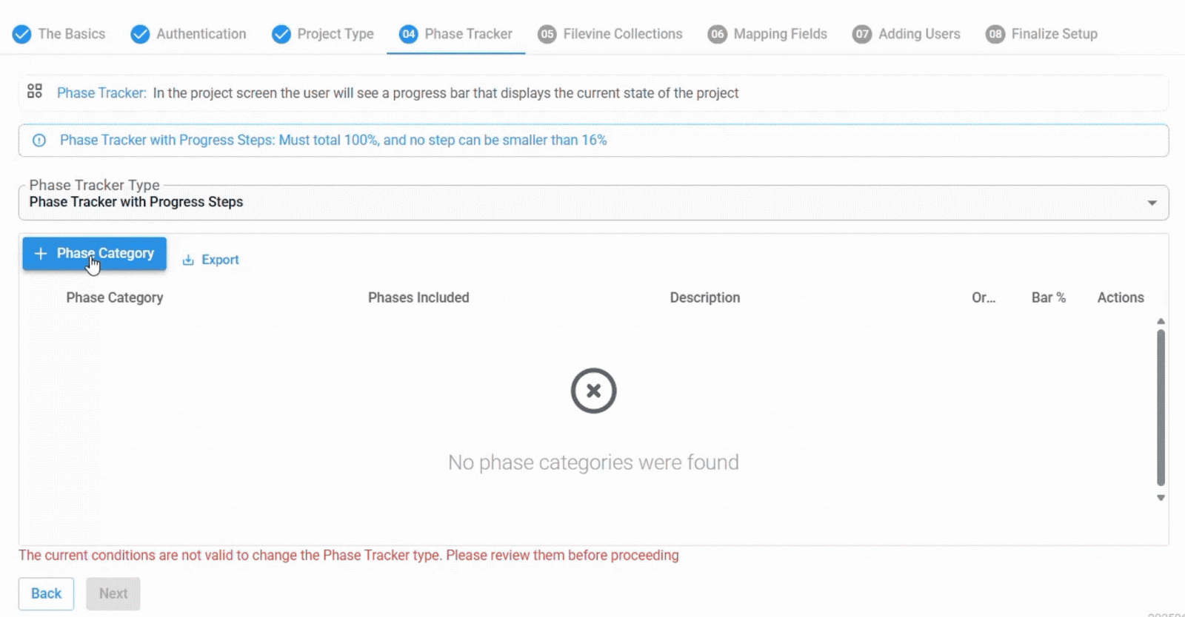Click the step 08 number badge
The image size is (1185, 617).
pos(995,34)
